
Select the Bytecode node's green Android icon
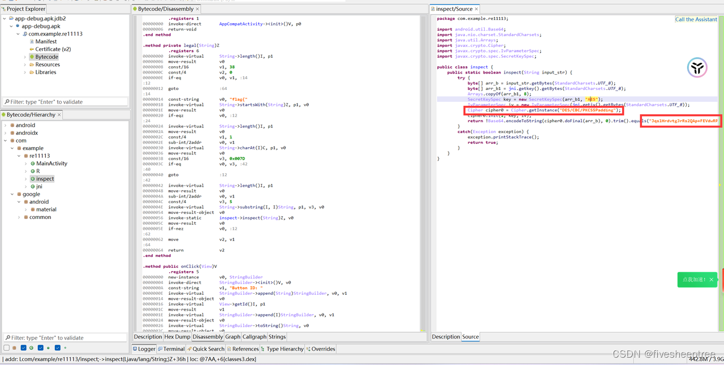point(32,57)
